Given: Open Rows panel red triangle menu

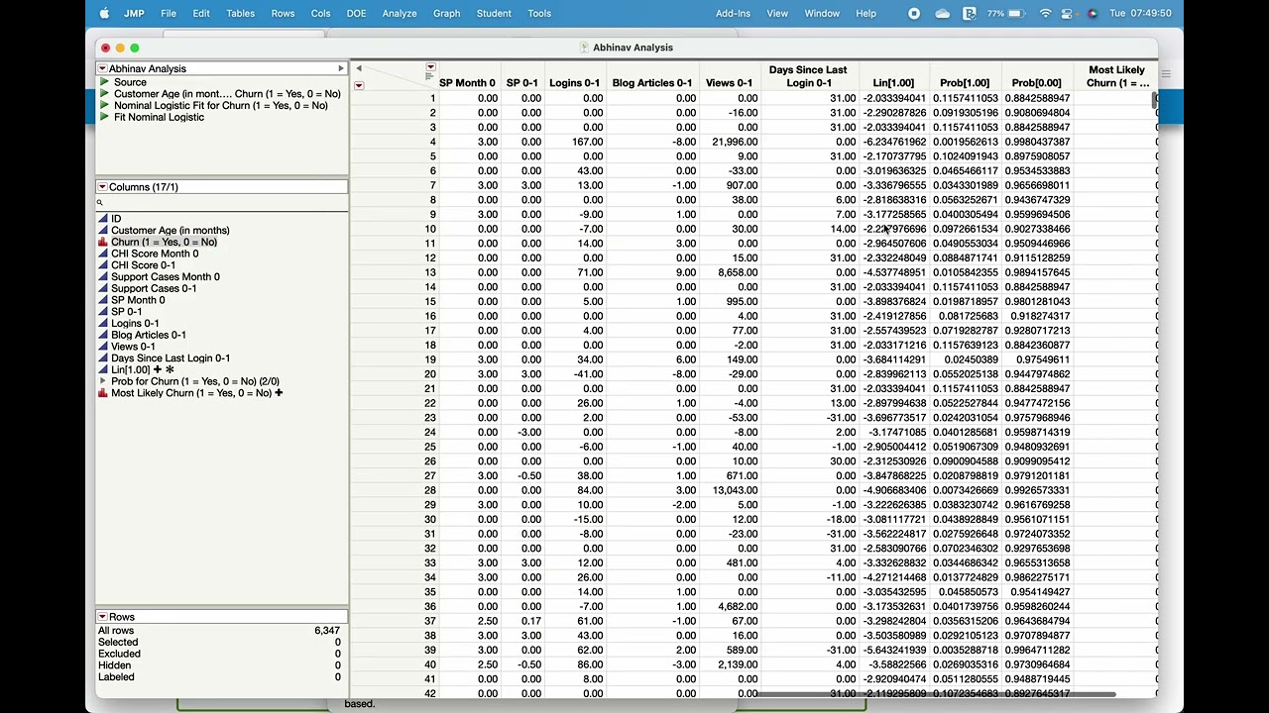Looking at the screenshot, I should [x=102, y=617].
